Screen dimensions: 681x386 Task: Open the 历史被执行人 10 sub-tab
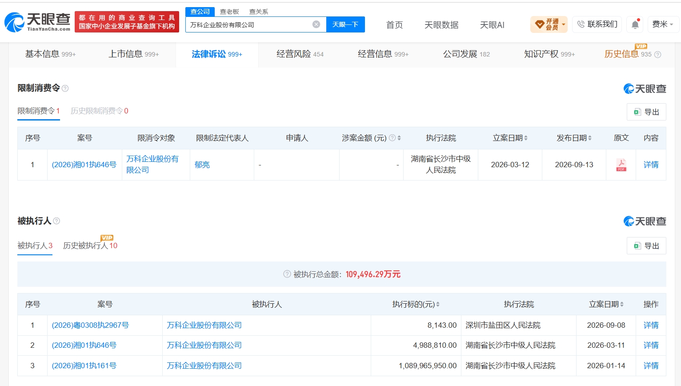click(90, 246)
